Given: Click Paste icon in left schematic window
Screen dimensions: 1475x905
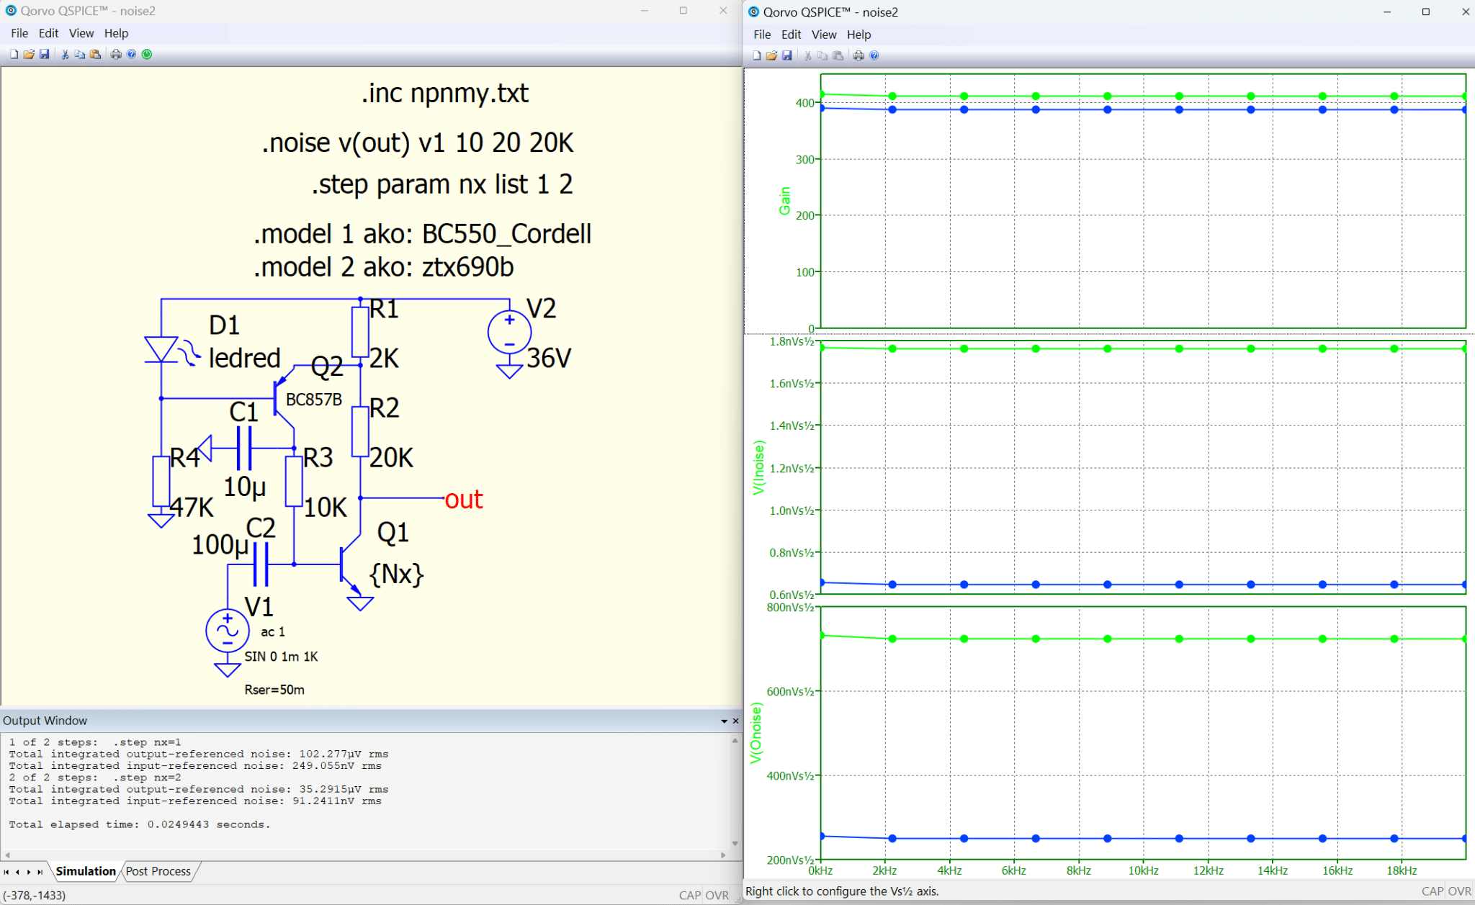Looking at the screenshot, I should (95, 54).
